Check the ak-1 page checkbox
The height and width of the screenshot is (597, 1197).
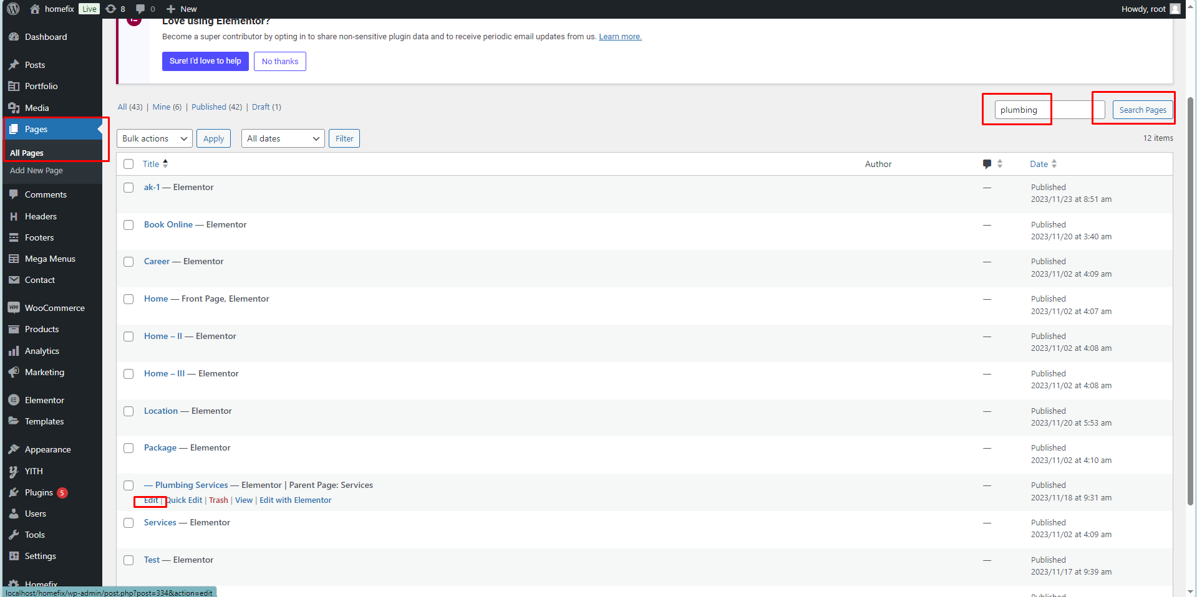tap(128, 188)
